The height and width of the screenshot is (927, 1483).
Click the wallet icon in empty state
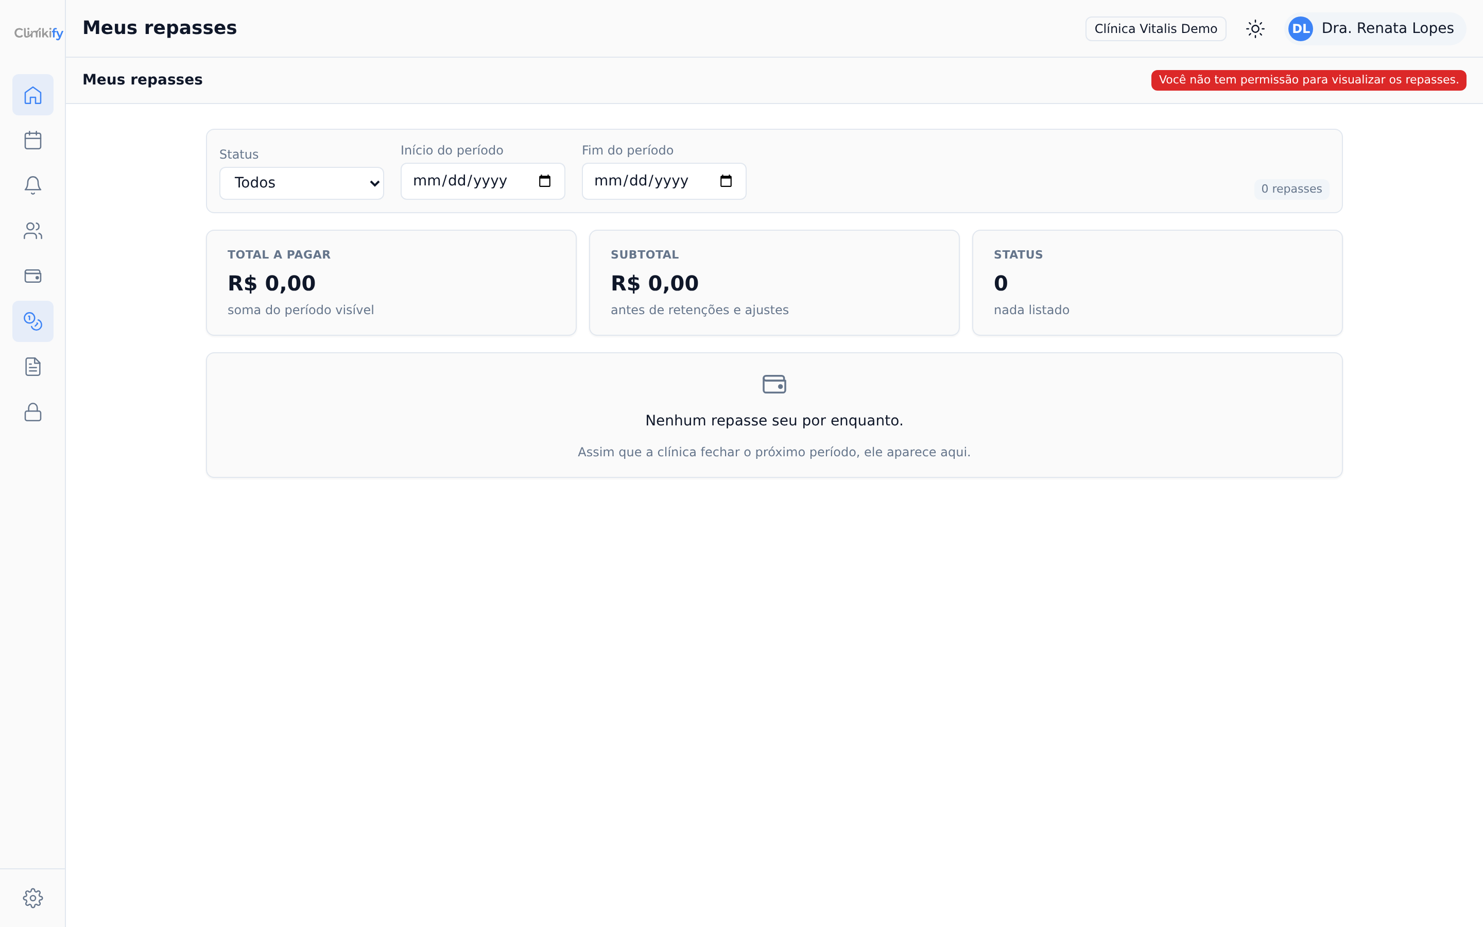(x=774, y=384)
